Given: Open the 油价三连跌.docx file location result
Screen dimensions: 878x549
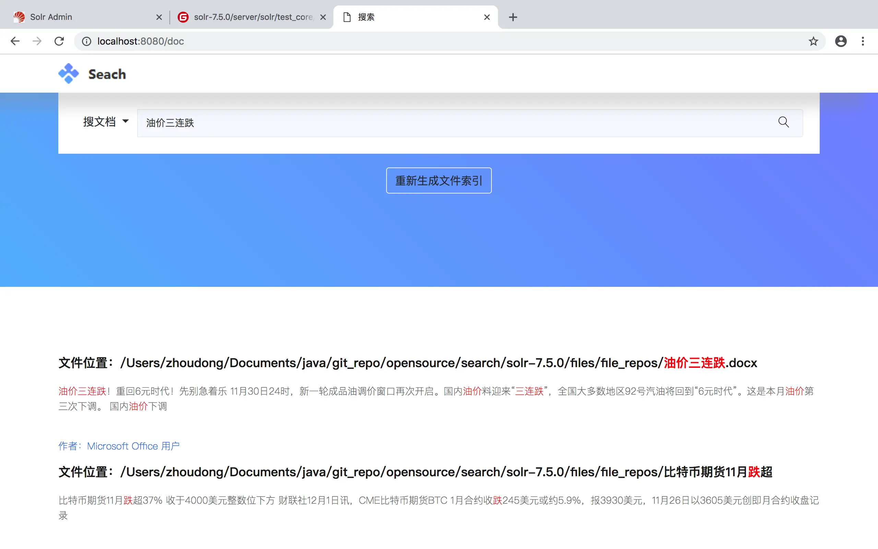Looking at the screenshot, I should point(407,363).
